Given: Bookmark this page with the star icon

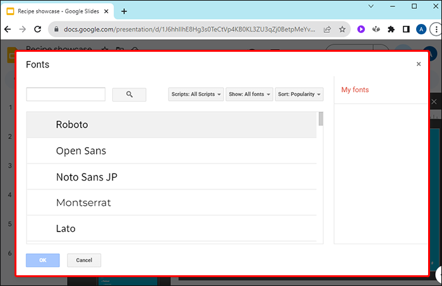Looking at the screenshot, I should click(342, 29).
